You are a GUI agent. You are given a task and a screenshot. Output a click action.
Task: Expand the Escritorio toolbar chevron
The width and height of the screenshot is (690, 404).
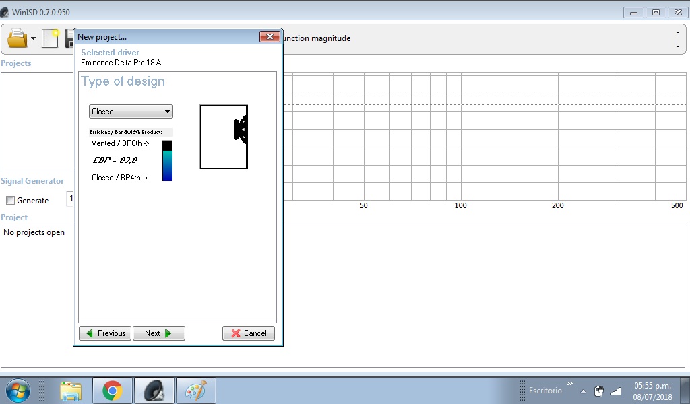coord(570,384)
